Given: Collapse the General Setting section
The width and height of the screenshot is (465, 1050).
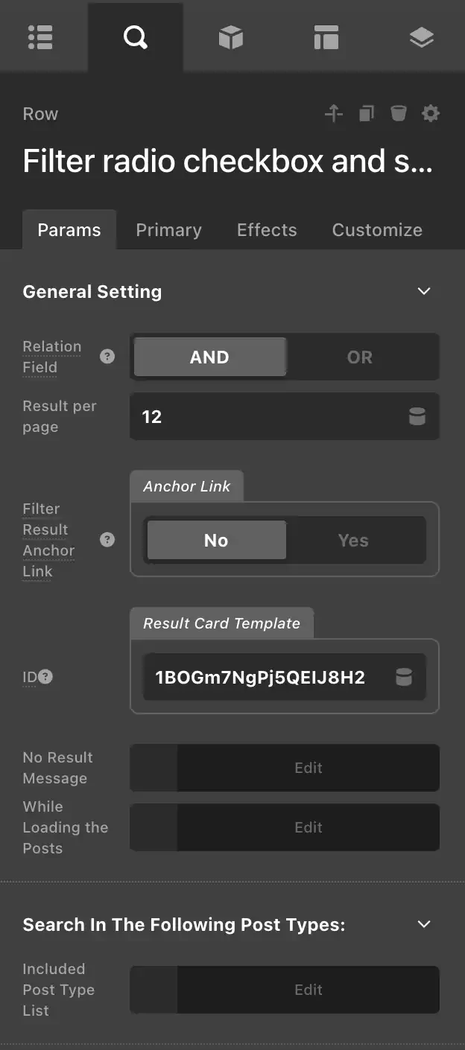Looking at the screenshot, I should coord(424,291).
